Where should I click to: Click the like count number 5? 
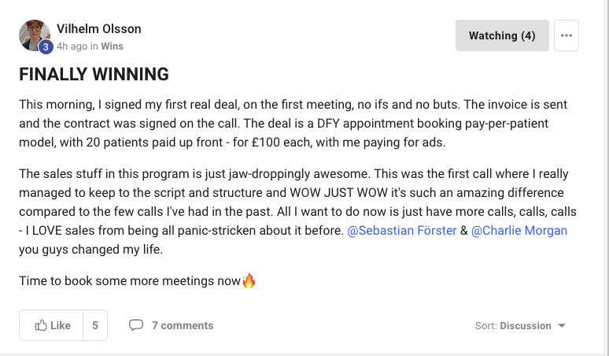coord(95,325)
